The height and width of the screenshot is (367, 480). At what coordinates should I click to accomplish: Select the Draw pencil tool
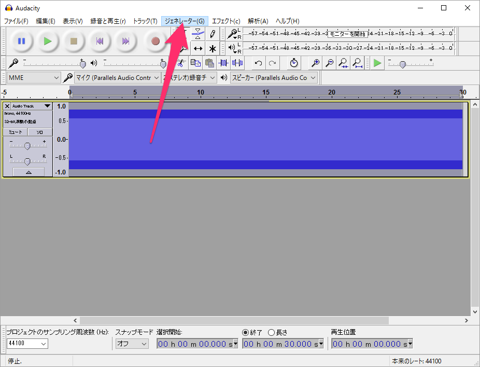[x=213, y=34]
